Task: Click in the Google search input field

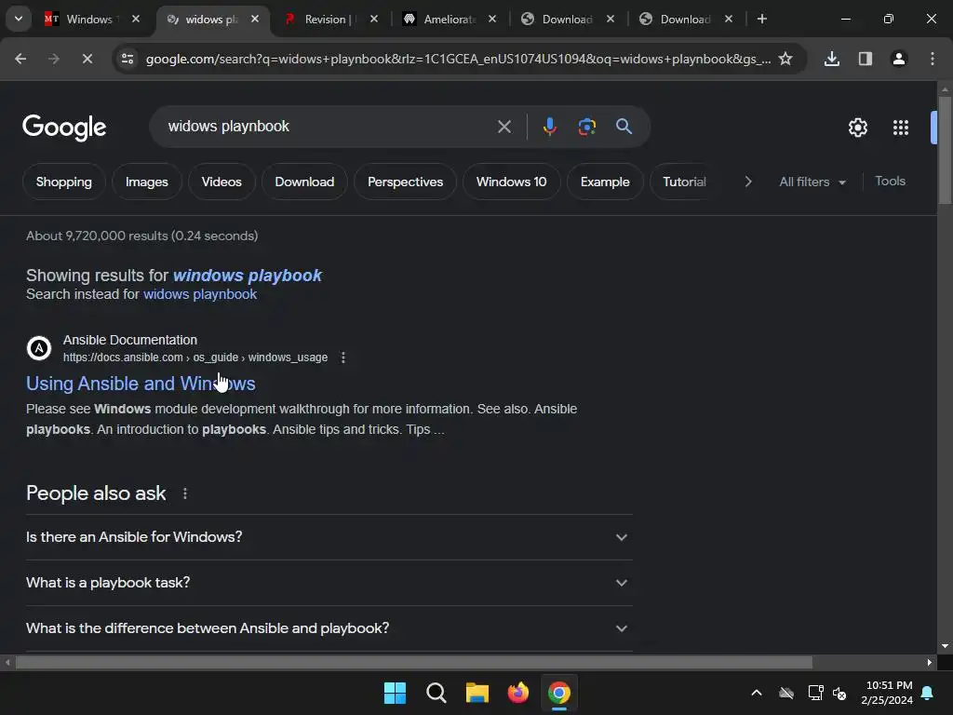Action: [x=329, y=127]
